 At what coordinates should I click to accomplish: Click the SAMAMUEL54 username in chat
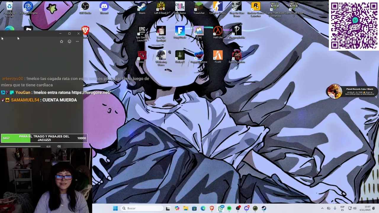tap(25, 100)
